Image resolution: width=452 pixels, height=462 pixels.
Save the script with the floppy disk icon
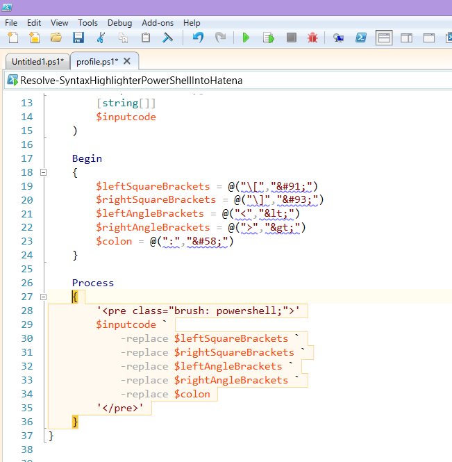coord(78,38)
